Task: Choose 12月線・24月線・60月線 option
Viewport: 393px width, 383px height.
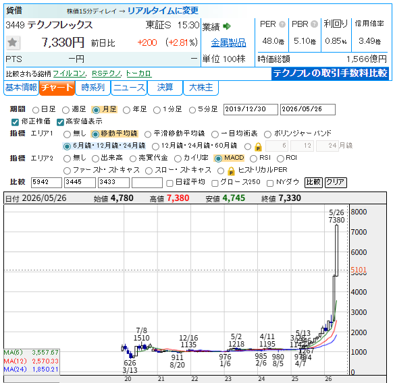Action: (155, 146)
